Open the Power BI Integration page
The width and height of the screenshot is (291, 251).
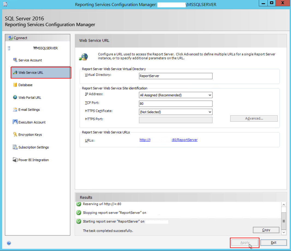(34, 160)
